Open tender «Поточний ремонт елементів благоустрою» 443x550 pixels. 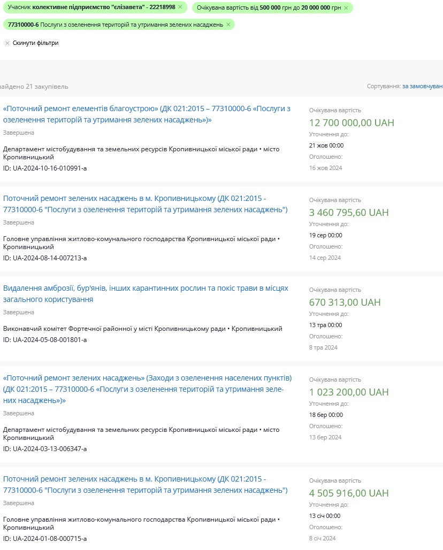[147, 114]
